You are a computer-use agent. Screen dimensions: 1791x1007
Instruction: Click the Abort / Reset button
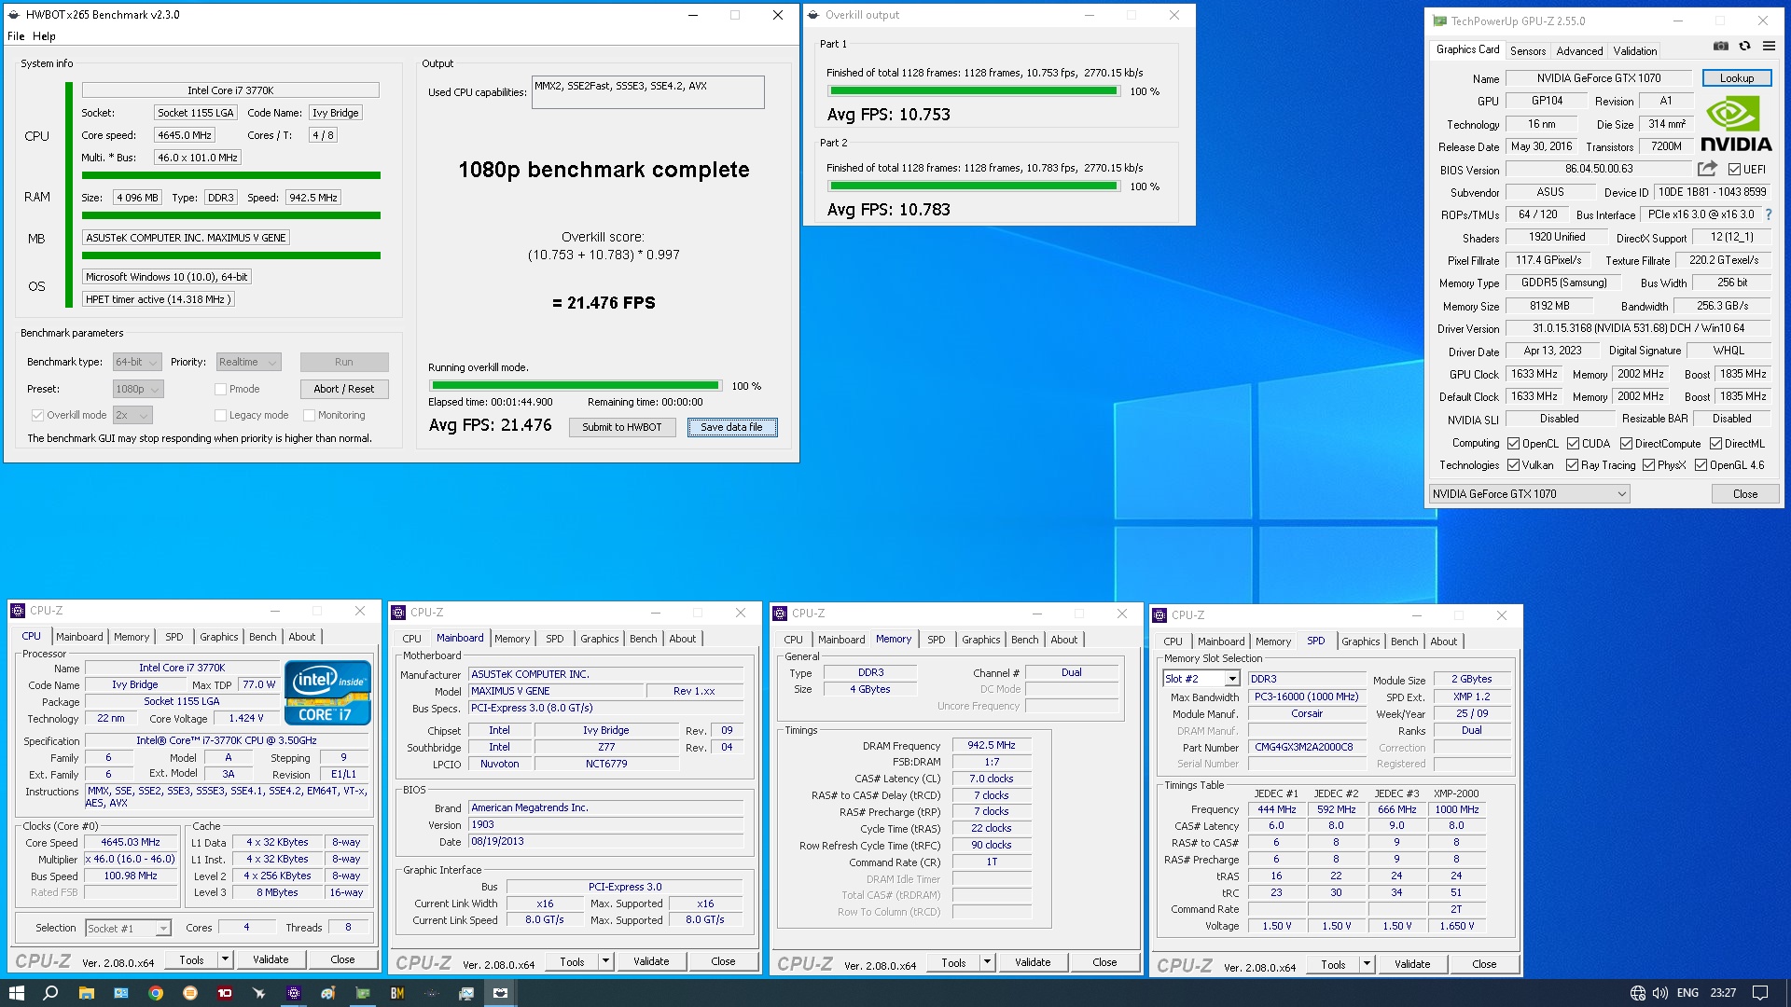point(344,389)
